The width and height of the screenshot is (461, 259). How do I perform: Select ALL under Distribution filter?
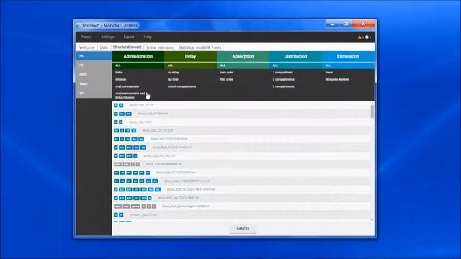[x=295, y=65]
